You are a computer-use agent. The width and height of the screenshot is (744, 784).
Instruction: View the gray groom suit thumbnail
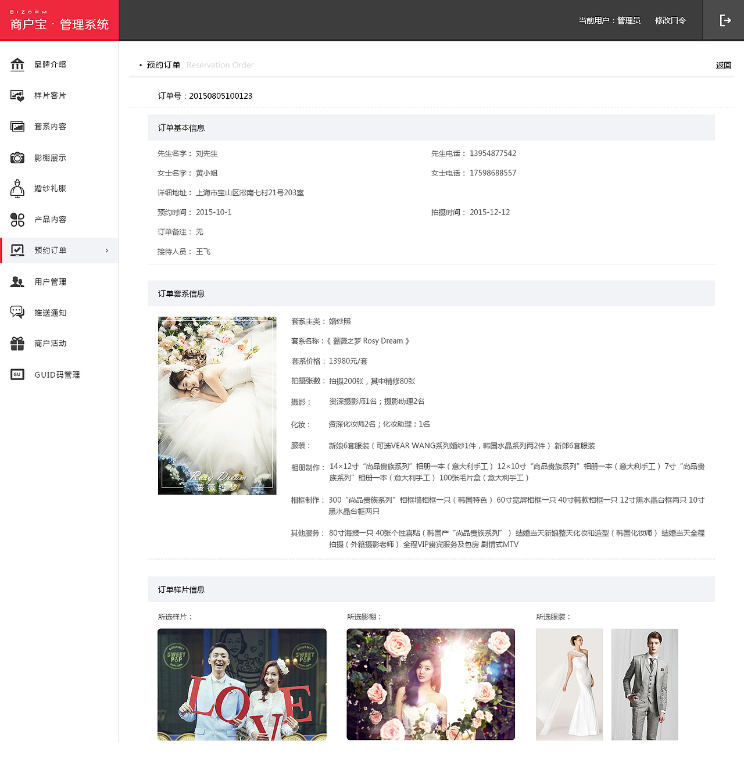[x=645, y=684]
